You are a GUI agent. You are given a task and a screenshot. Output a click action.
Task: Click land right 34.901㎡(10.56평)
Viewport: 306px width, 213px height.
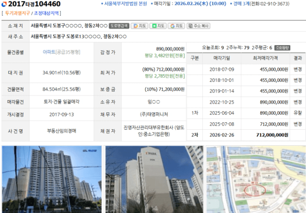coord(62,73)
